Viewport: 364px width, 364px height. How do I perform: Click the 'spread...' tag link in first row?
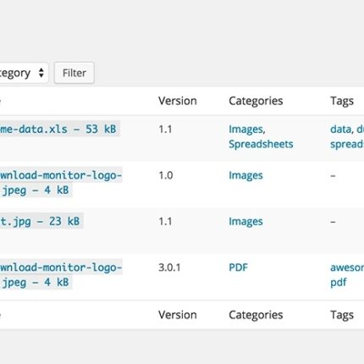point(347,144)
